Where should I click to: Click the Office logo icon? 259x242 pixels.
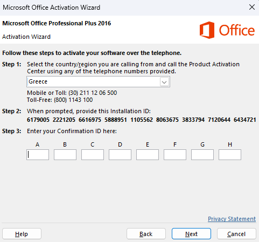207,30
